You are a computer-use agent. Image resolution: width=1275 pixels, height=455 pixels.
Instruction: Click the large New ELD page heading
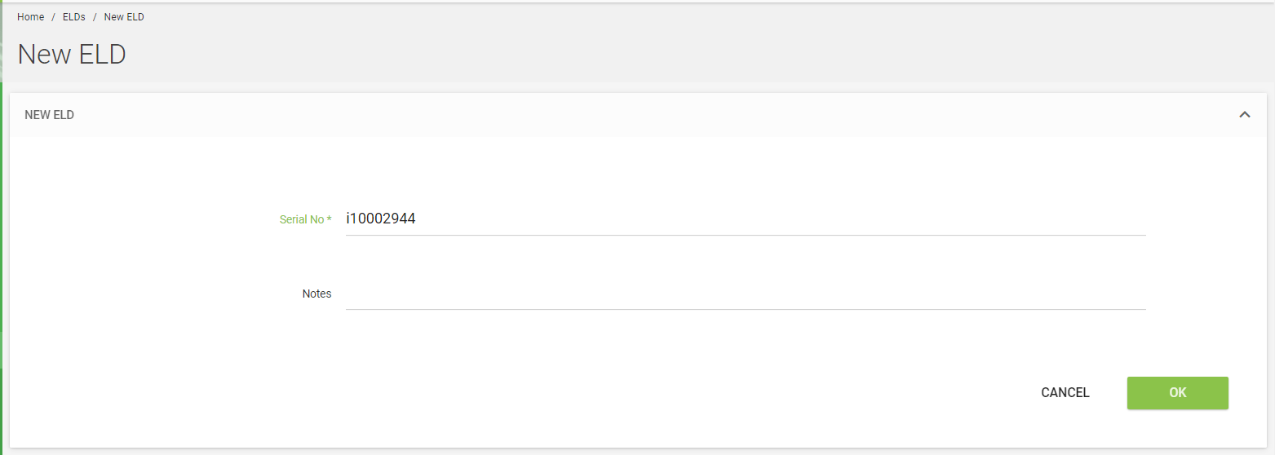pos(72,55)
